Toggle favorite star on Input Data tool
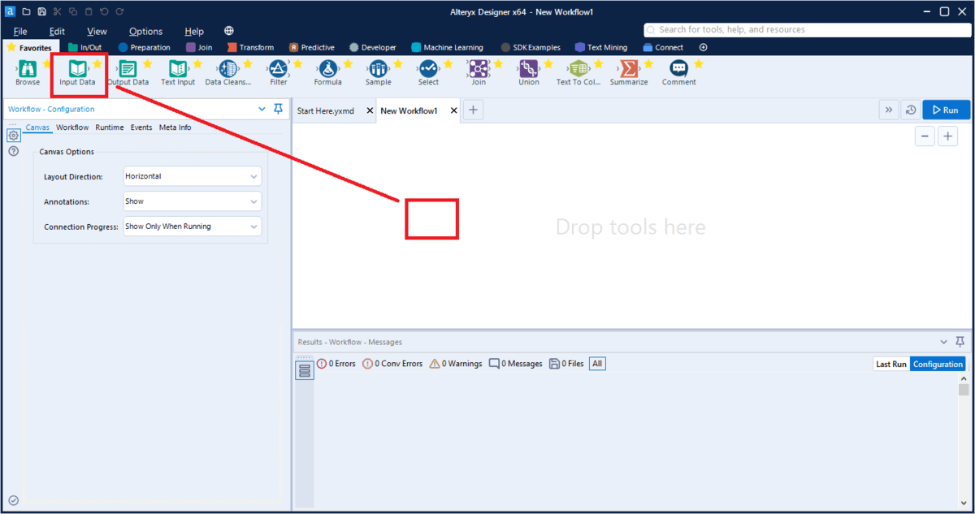The image size is (975, 514). click(97, 63)
